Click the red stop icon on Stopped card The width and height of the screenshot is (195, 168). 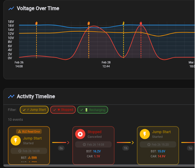coord(80,134)
